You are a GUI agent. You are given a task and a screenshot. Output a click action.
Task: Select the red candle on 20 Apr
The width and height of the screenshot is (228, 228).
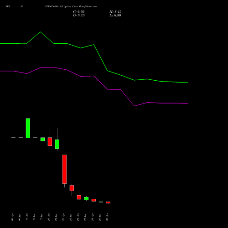tap(50, 142)
